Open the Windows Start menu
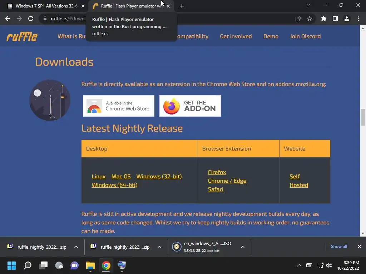 pos(12,265)
